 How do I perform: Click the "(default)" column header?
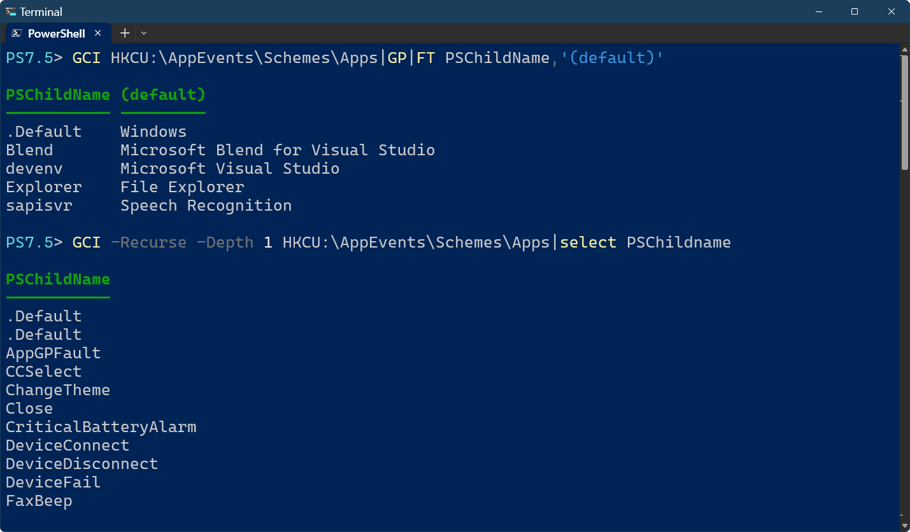[163, 95]
